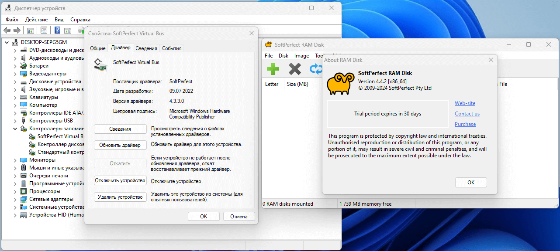560x251 pixels.
Task: Open the Действие menu
Action: click(37, 20)
